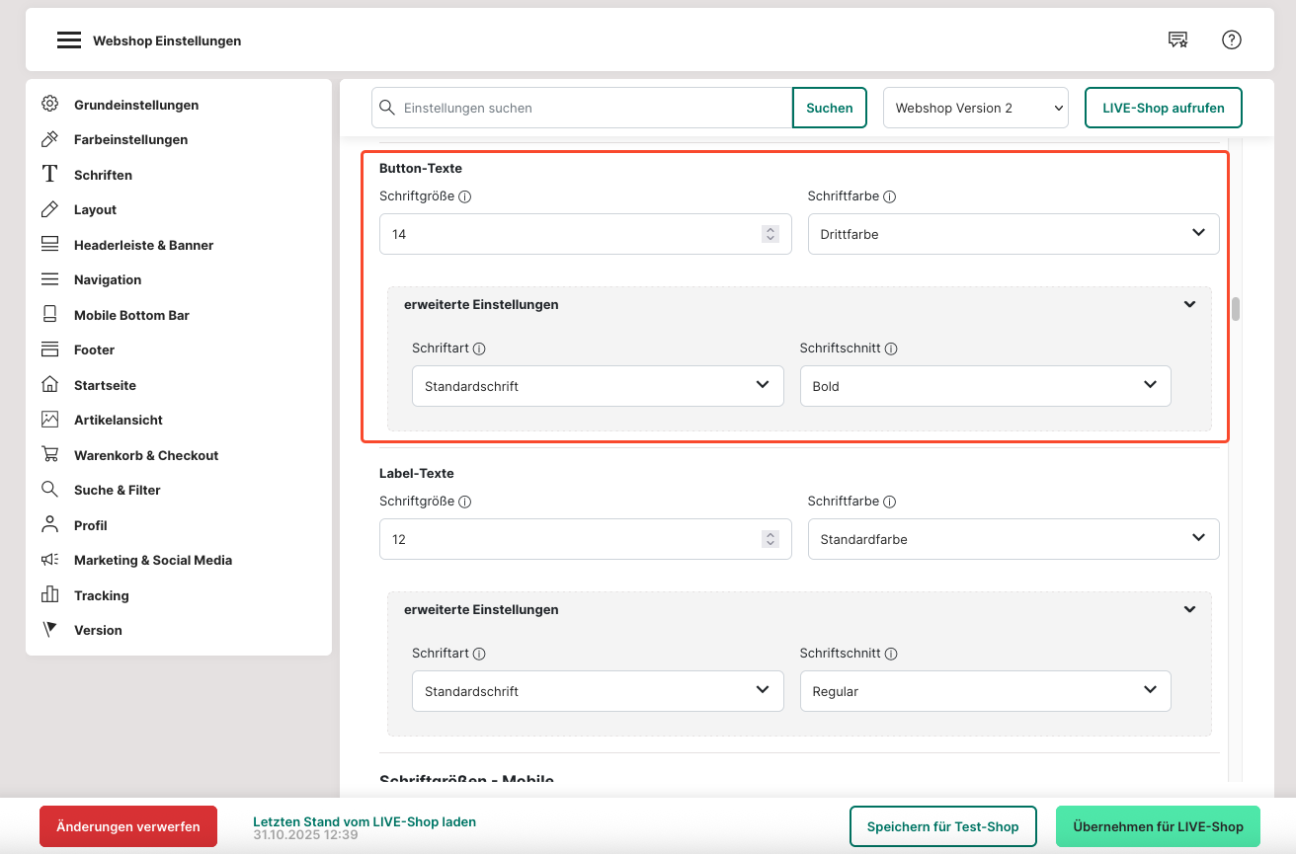Click Übernehmen für LIVE-Shop button
Viewport: 1296px width, 854px height.
pyautogui.click(x=1158, y=826)
